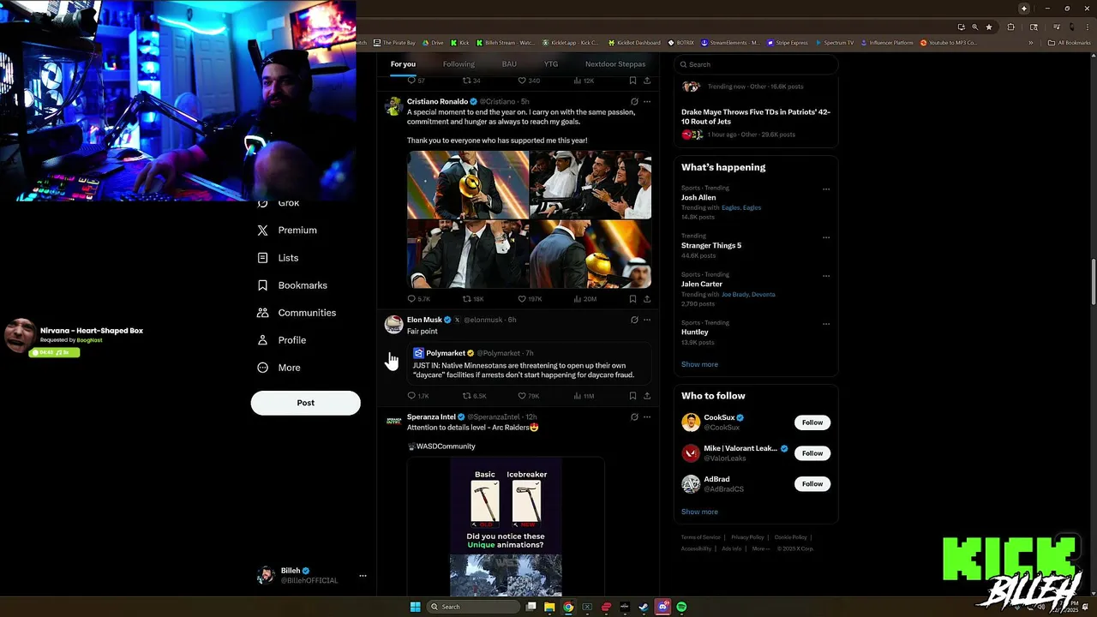Open File Explorer from the taskbar

pos(549,607)
